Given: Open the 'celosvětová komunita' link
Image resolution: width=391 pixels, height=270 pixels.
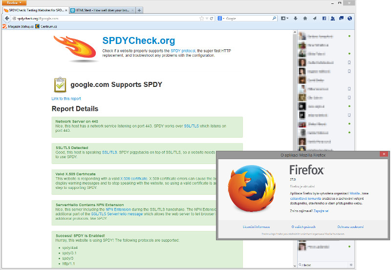Looking at the screenshot, I should click(305, 199).
